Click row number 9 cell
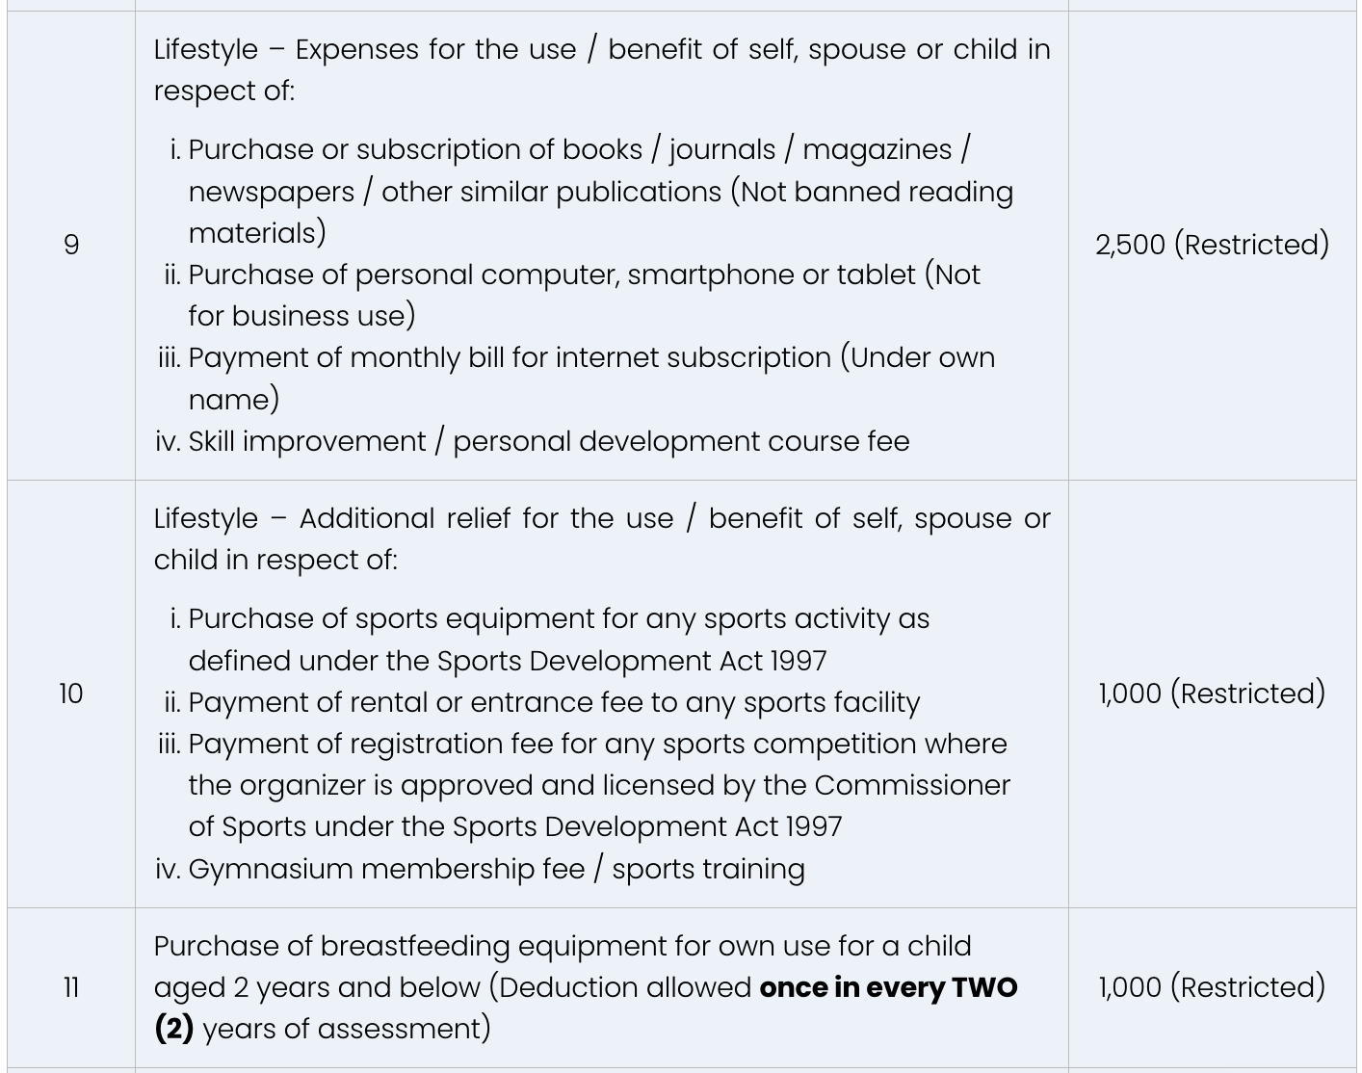Viewport: 1362px width, 1073px height. coord(71,245)
